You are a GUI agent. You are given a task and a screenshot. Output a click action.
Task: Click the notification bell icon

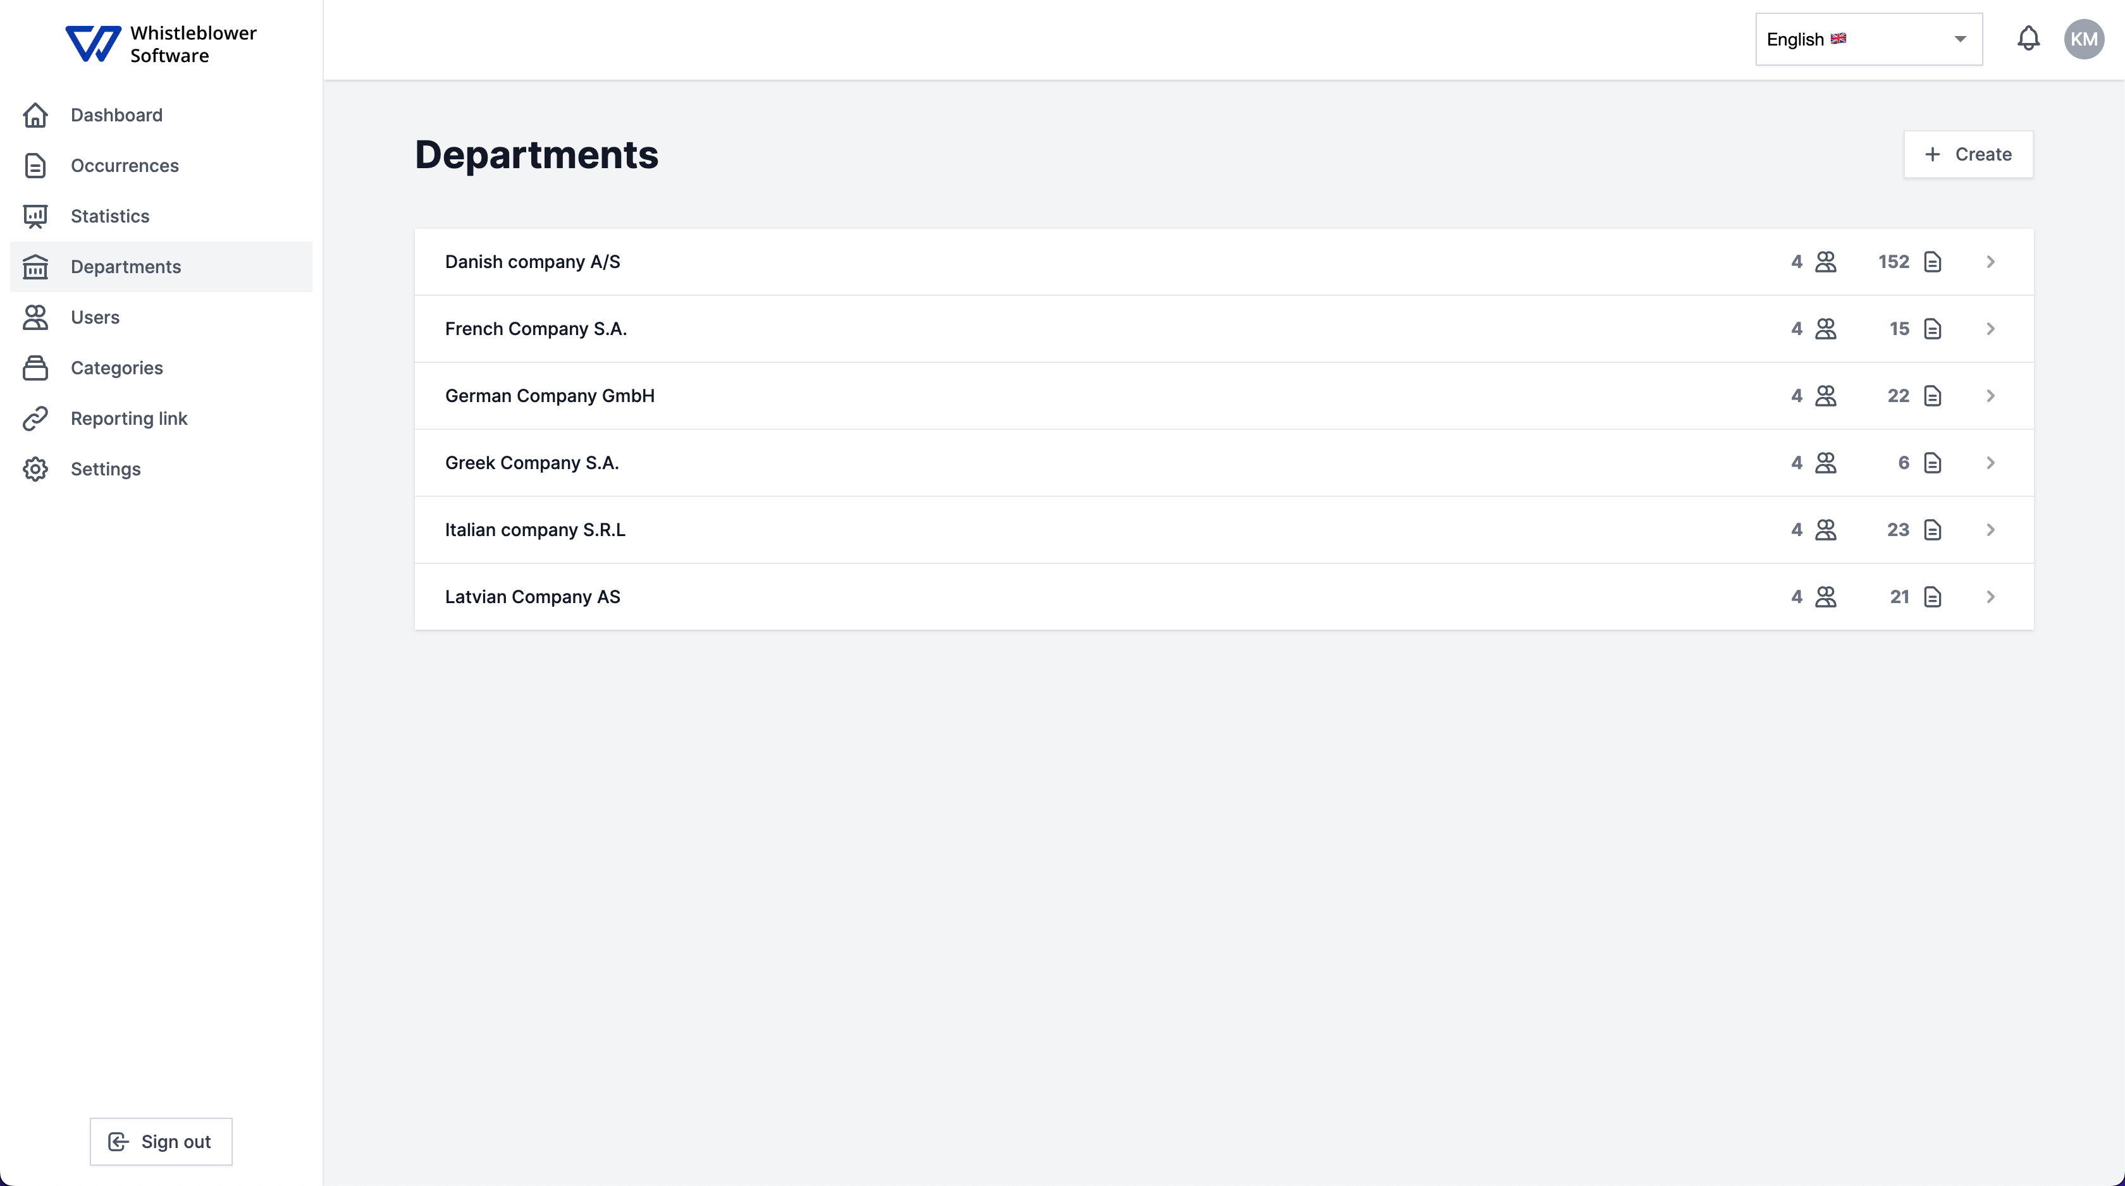(2028, 39)
